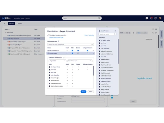164x123 pixels.
Task: Click info icon next to Effective permissions
Action: tap(64, 57)
